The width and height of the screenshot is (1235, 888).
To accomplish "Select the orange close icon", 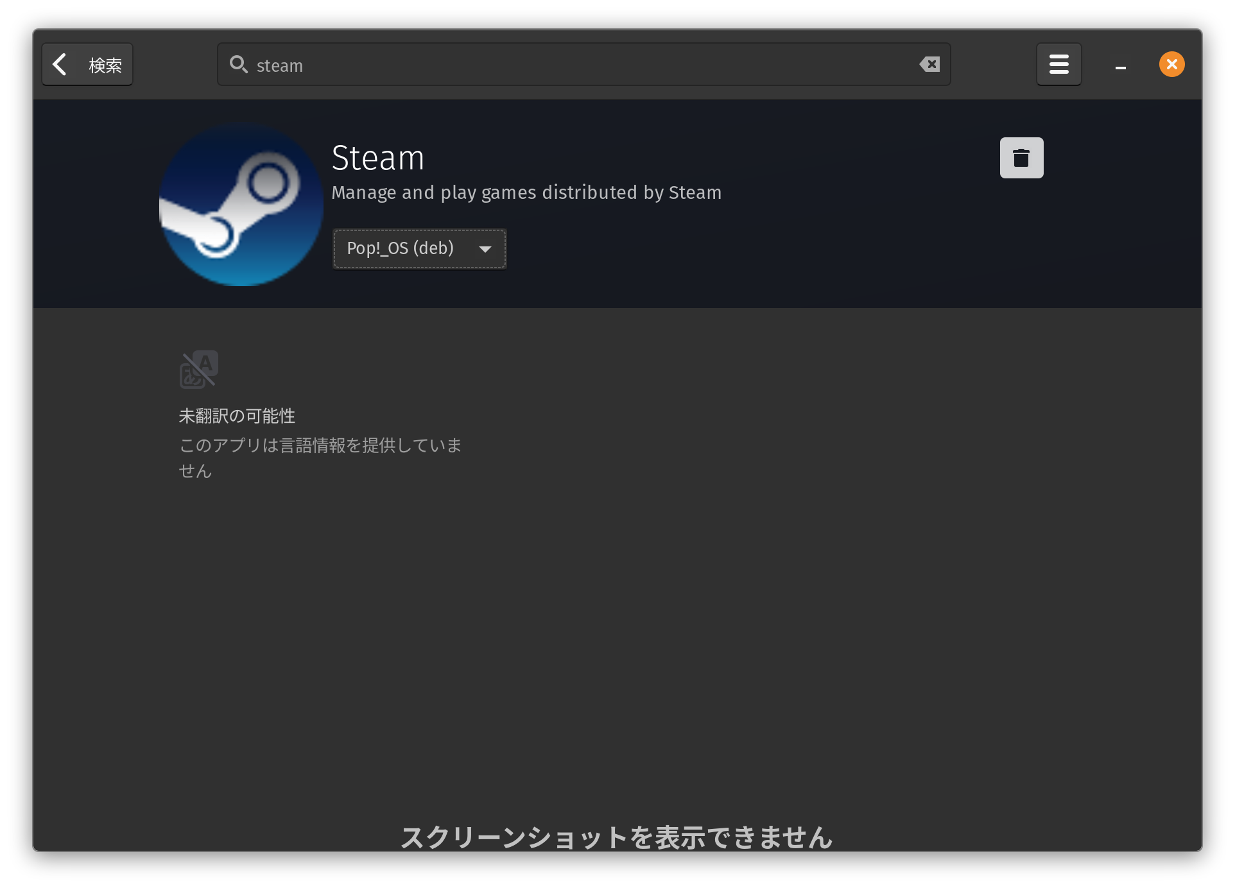I will click(x=1171, y=64).
